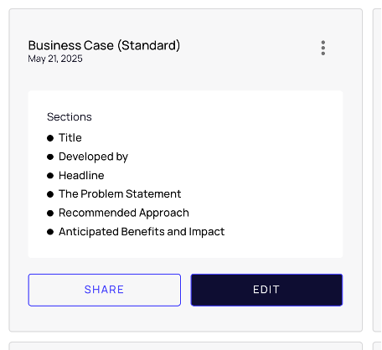Select the Headline section entry
This screenshot has width=382, height=350.
81,176
